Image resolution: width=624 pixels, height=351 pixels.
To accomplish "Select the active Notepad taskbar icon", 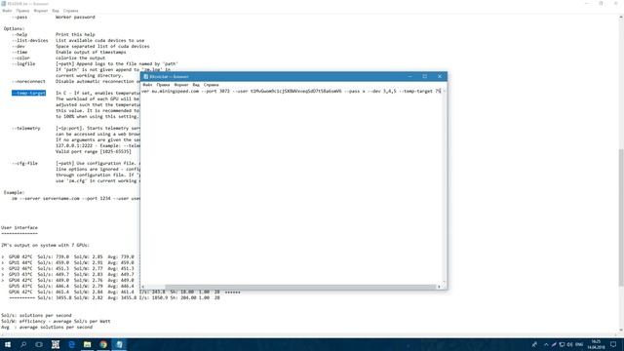I will 119,344.
